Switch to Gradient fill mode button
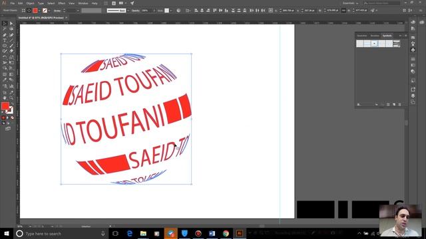The height and width of the screenshot is (239, 426). click(x=7, y=118)
